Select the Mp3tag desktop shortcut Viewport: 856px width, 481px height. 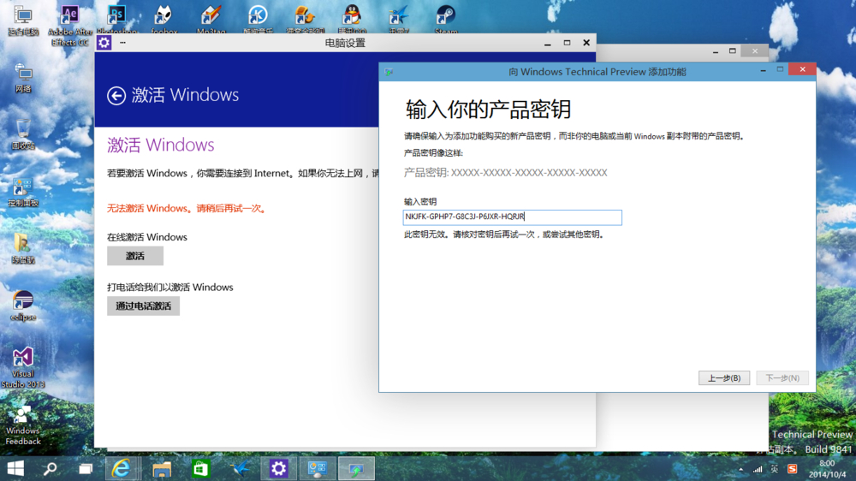211,19
